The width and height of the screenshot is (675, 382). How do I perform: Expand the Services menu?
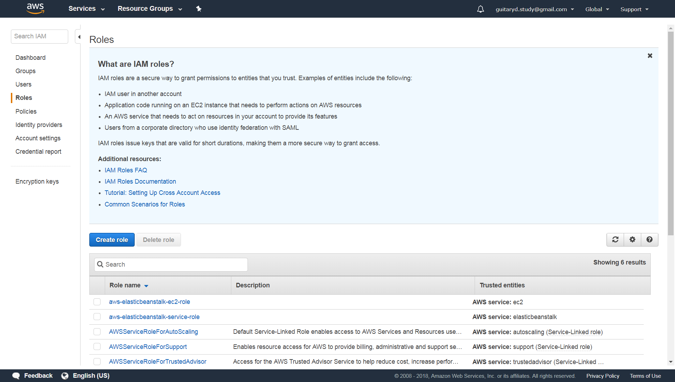[86, 9]
